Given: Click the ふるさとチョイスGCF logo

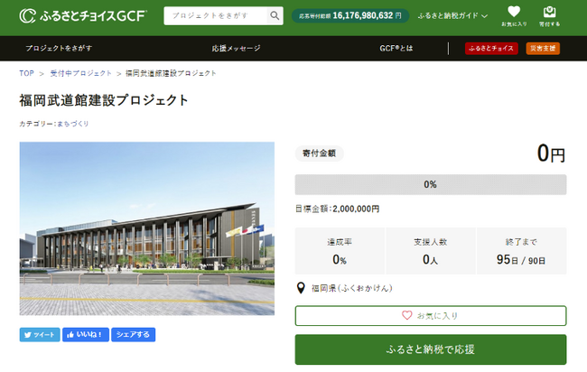Looking at the screenshot, I should pos(82,16).
